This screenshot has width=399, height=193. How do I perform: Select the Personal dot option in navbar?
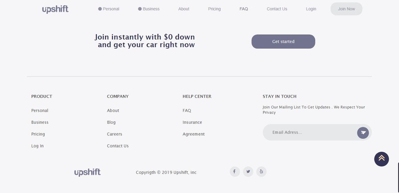(109, 9)
